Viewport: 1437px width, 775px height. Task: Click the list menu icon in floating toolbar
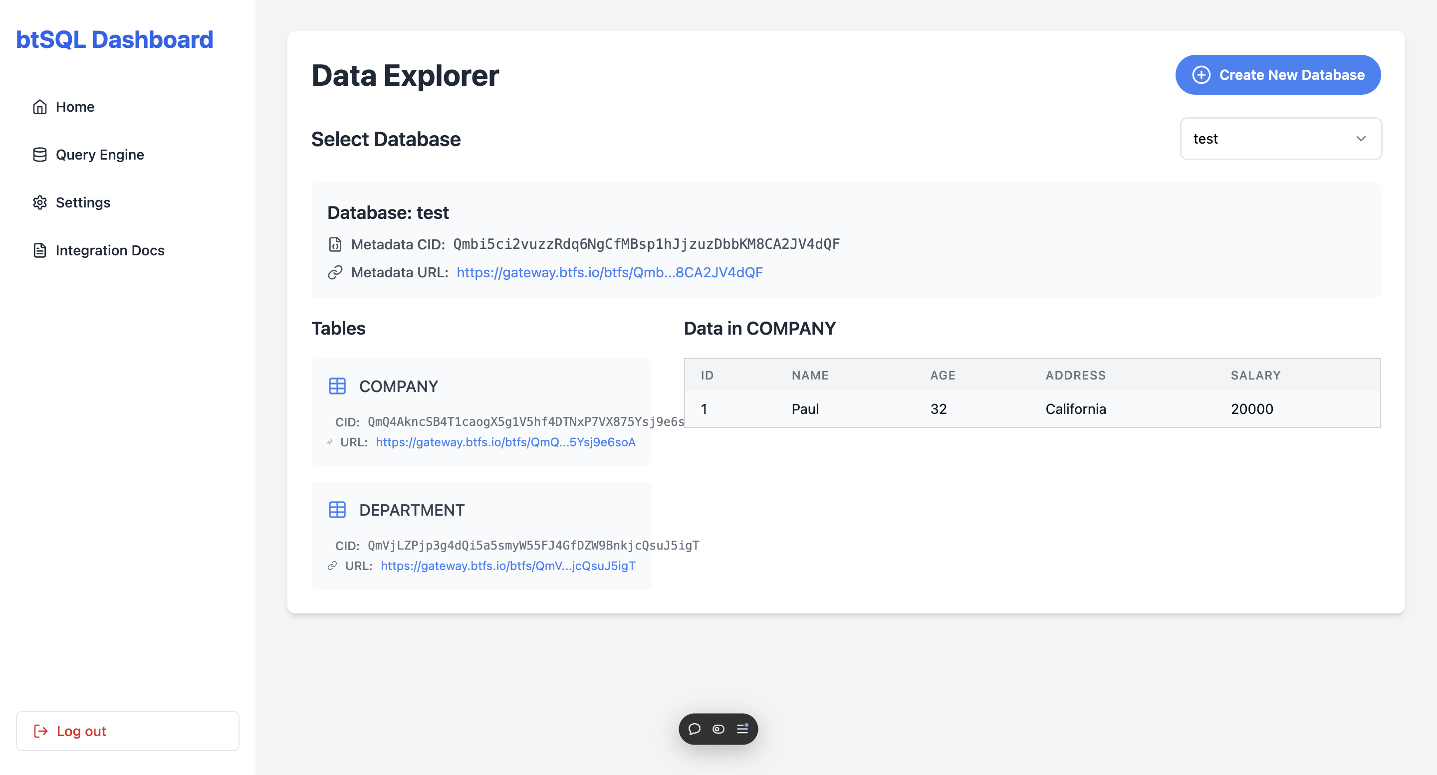pos(742,729)
